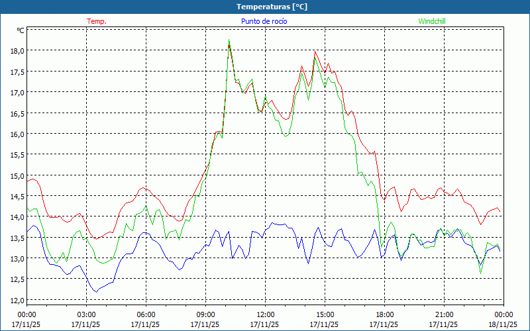Select the red Temp. legend label

97,21
